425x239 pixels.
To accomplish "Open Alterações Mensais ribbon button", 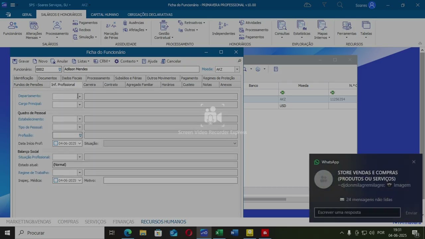I will [34, 30].
